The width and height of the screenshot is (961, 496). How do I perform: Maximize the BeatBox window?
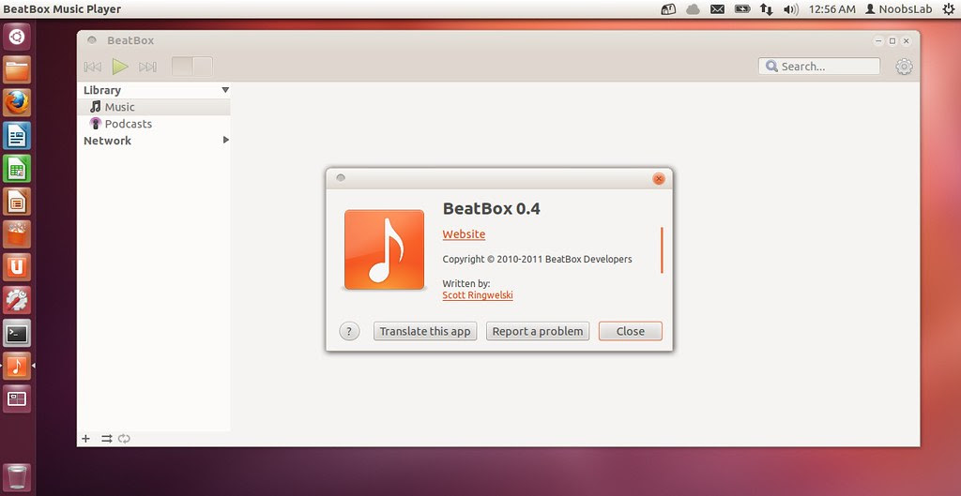click(x=892, y=41)
